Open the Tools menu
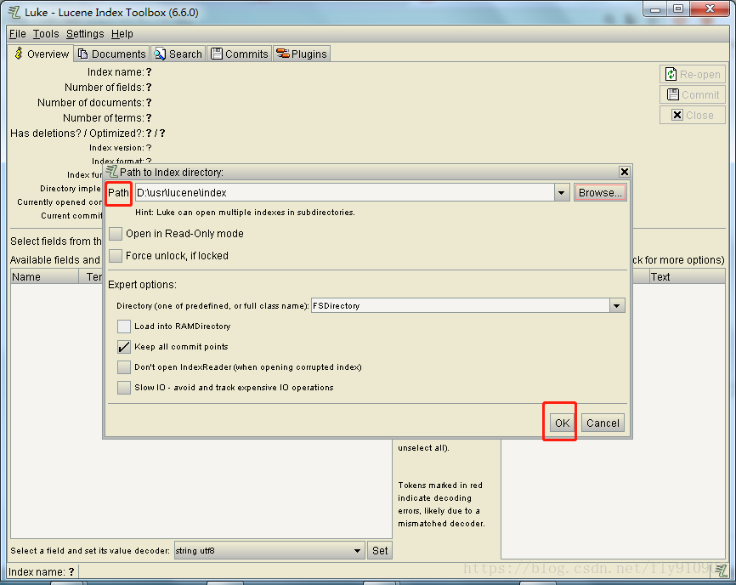The width and height of the screenshot is (736, 585). (46, 34)
